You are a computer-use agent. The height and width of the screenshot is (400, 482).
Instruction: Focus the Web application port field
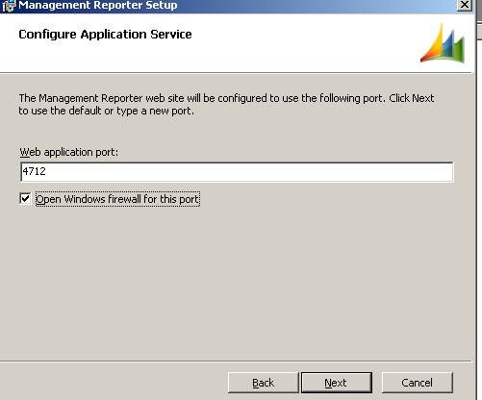coord(237,172)
